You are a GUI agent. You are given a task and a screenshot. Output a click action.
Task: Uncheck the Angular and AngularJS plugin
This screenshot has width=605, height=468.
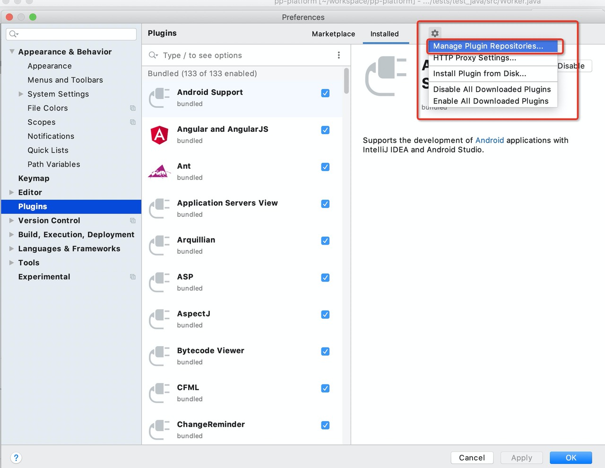click(325, 130)
